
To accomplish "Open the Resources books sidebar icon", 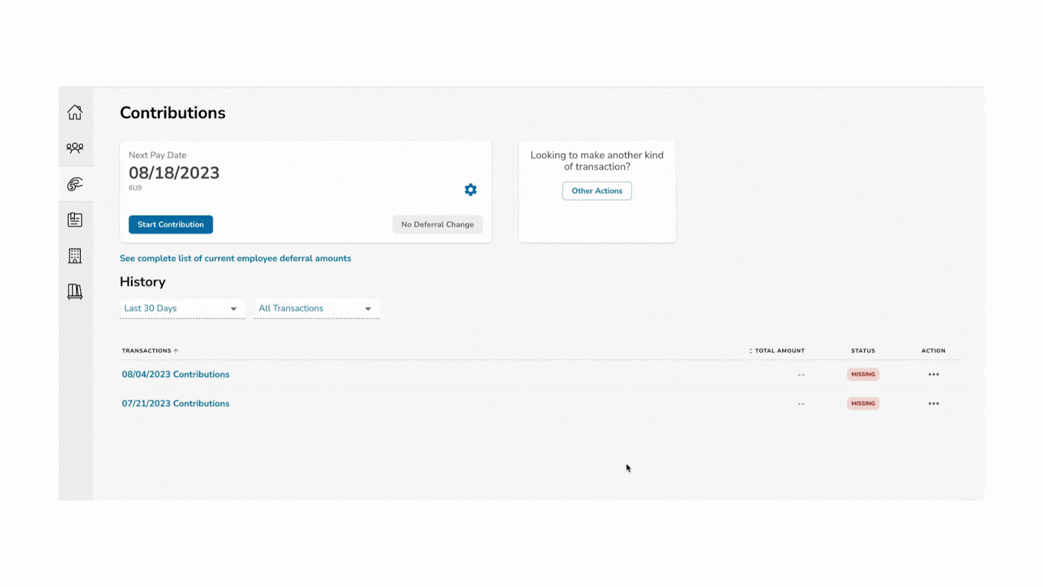I will [x=75, y=292].
